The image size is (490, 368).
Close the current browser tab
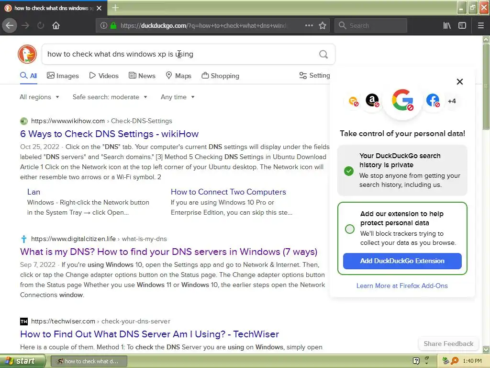pyautogui.click(x=99, y=8)
